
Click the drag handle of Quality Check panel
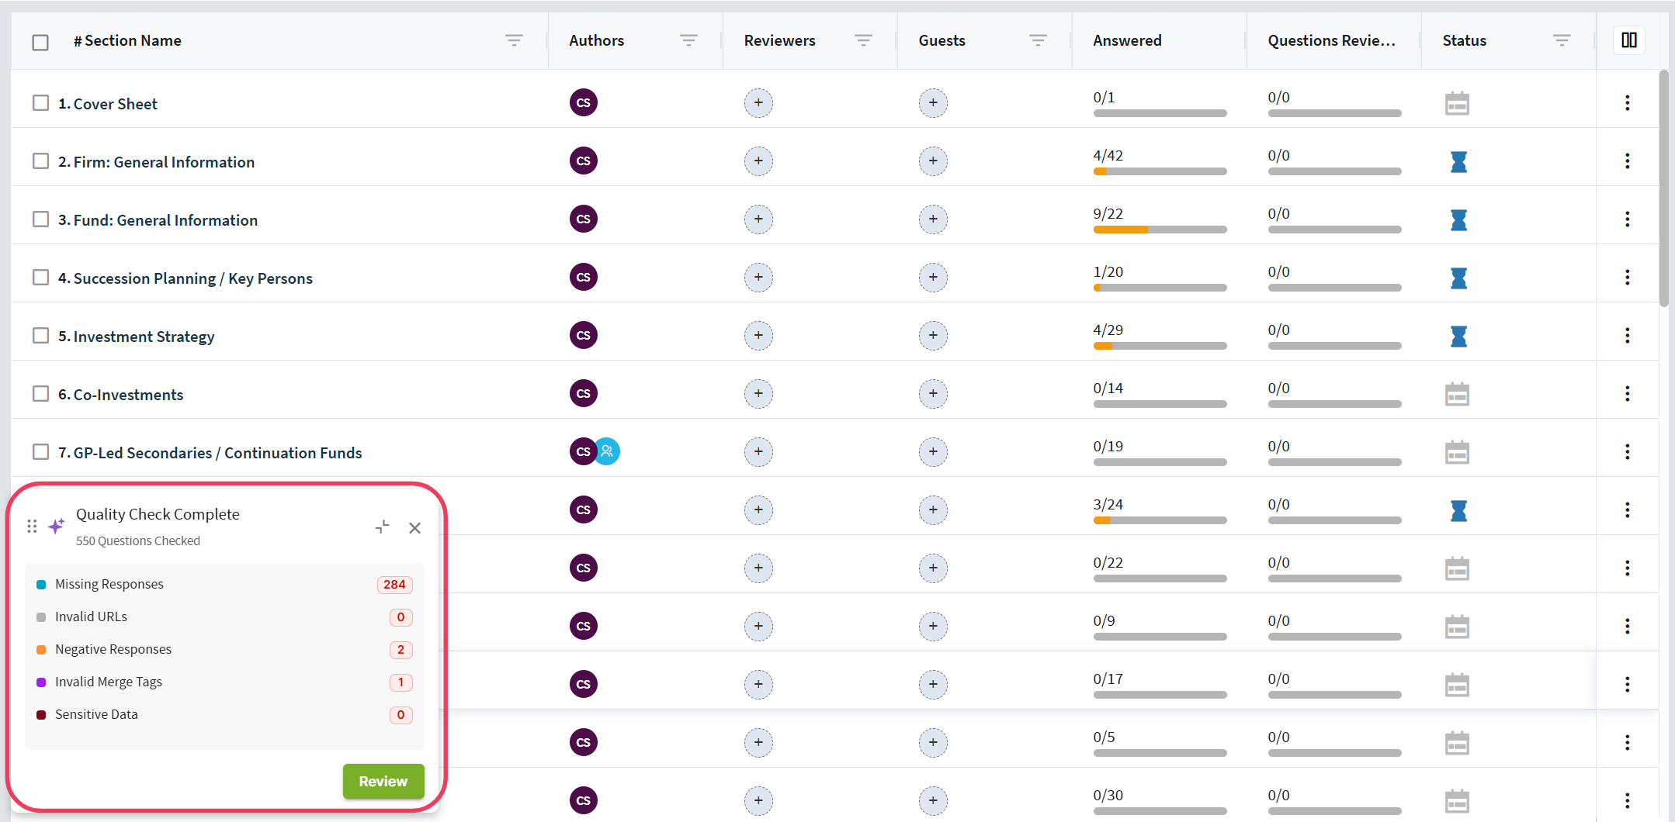point(32,527)
